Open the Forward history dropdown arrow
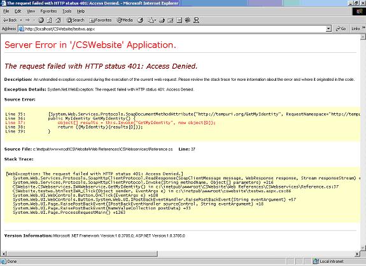Image resolution: width=366 pixels, height=266 pixels. point(34,20)
